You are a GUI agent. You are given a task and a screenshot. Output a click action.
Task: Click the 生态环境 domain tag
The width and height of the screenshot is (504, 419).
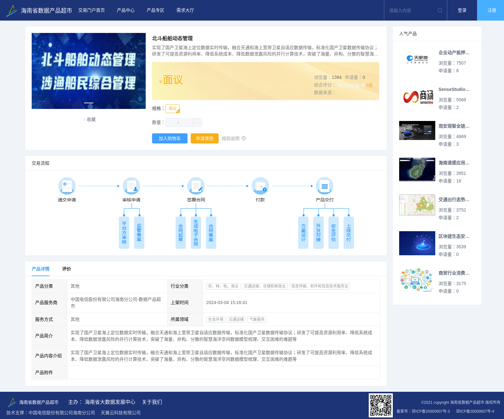pyautogui.click(x=216, y=319)
